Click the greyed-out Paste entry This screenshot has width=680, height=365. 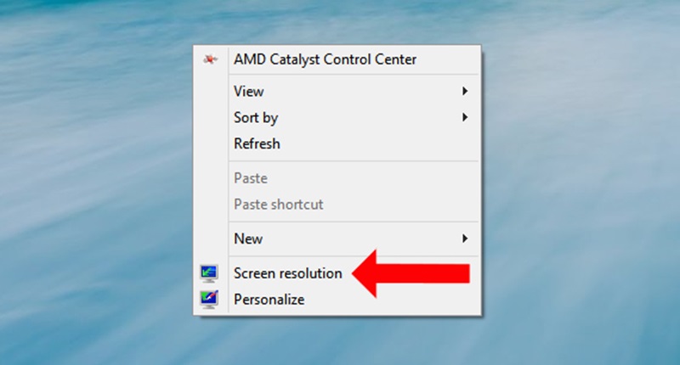point(251,178)
